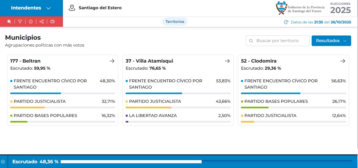Click the Santiago del Estero territory label
The image size is (358, 168).
point(100,8)
